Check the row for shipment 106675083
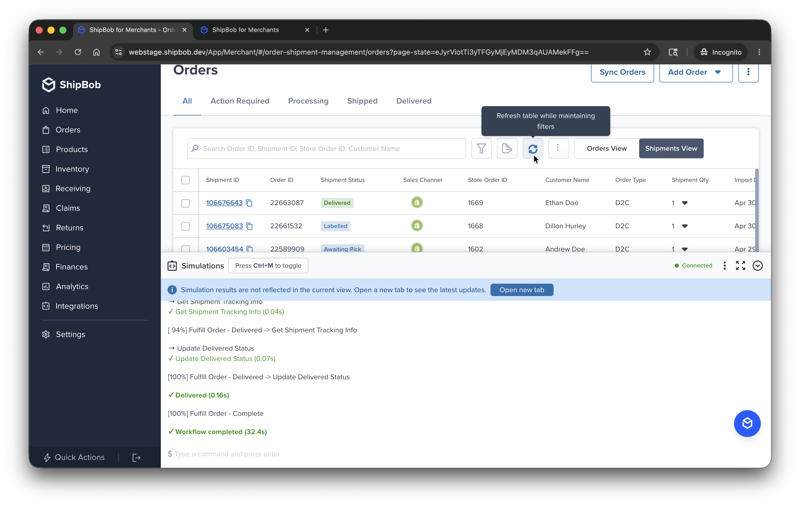This screenshot has height=506, width=800. pyautogui.click(x=185, y=226)
